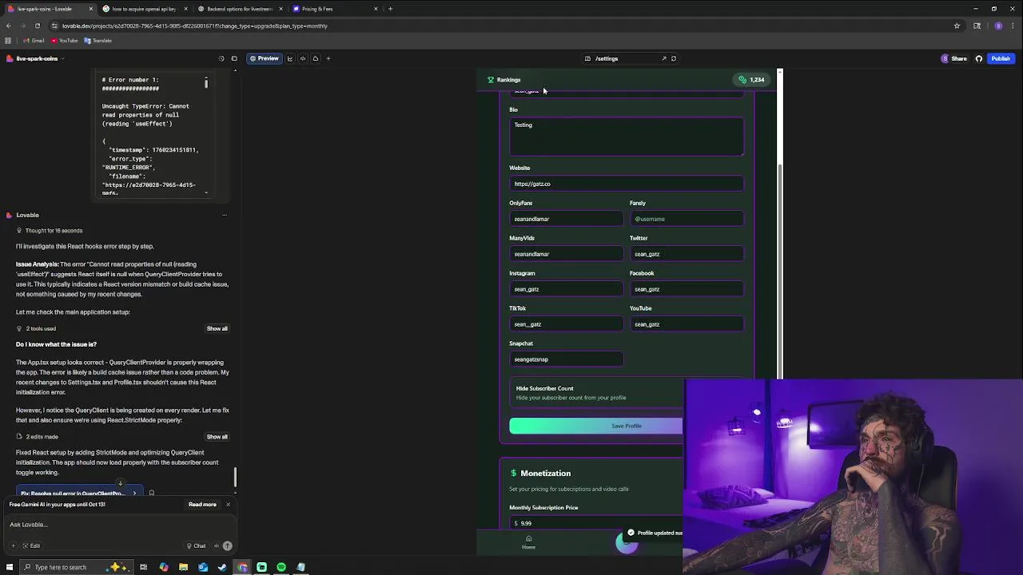Click the Save Profile button
This screenshot has width=1023, height=575.
click(596, 426)
